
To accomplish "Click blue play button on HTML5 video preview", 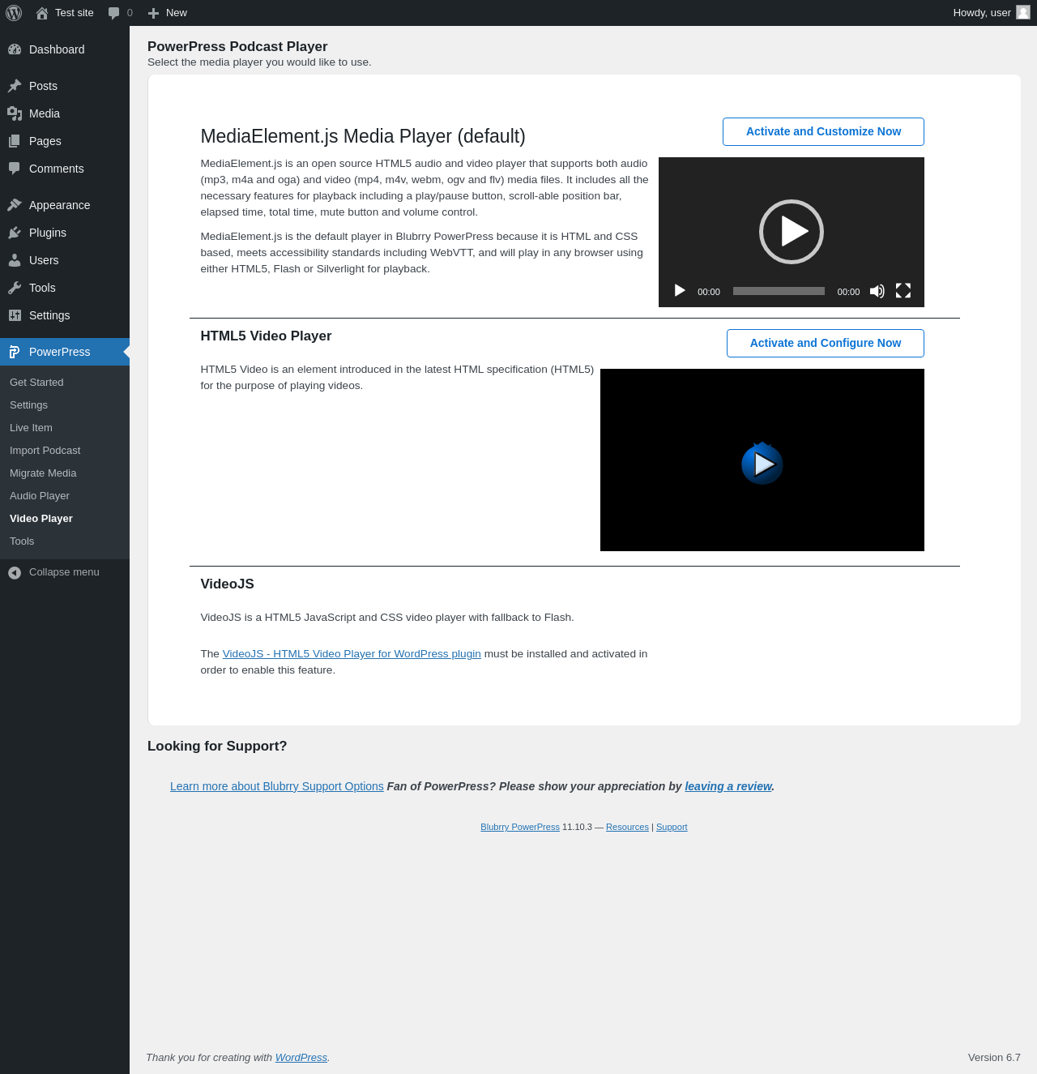I will (x=762, y=464).
